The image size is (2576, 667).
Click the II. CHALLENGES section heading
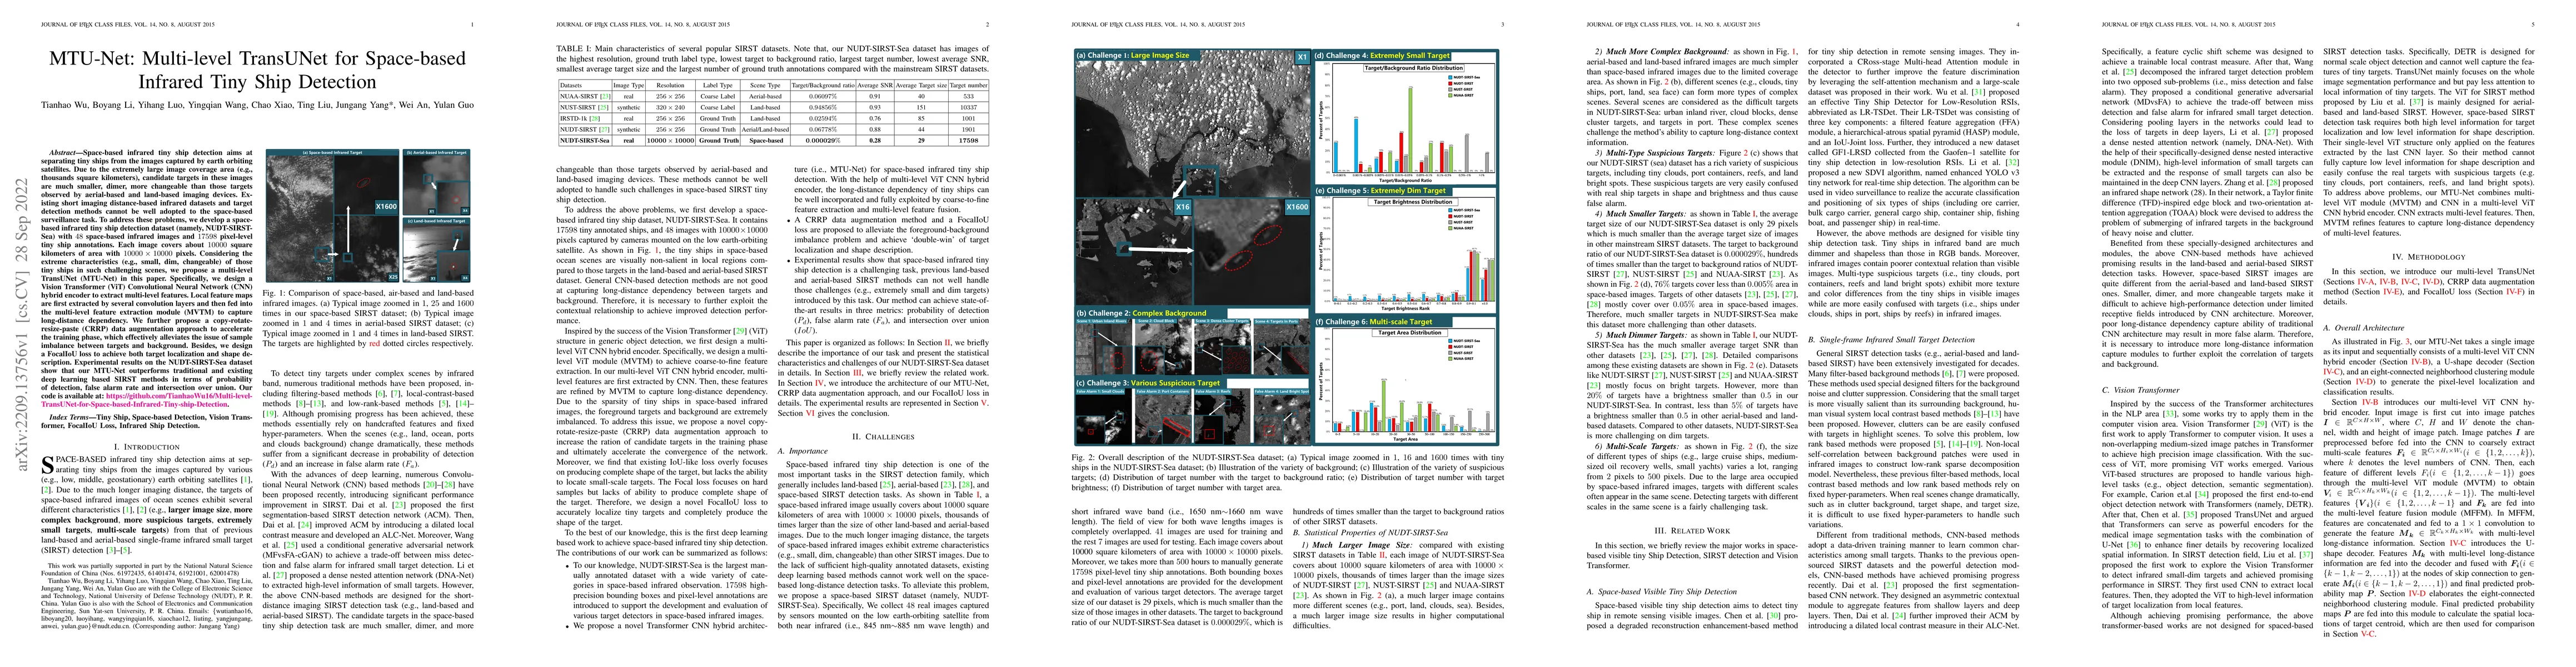pyautogui.click(x=882, y=436)
